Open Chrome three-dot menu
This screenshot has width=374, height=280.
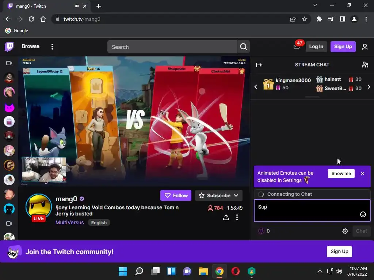pyautogui.click(x=366, y=19)
